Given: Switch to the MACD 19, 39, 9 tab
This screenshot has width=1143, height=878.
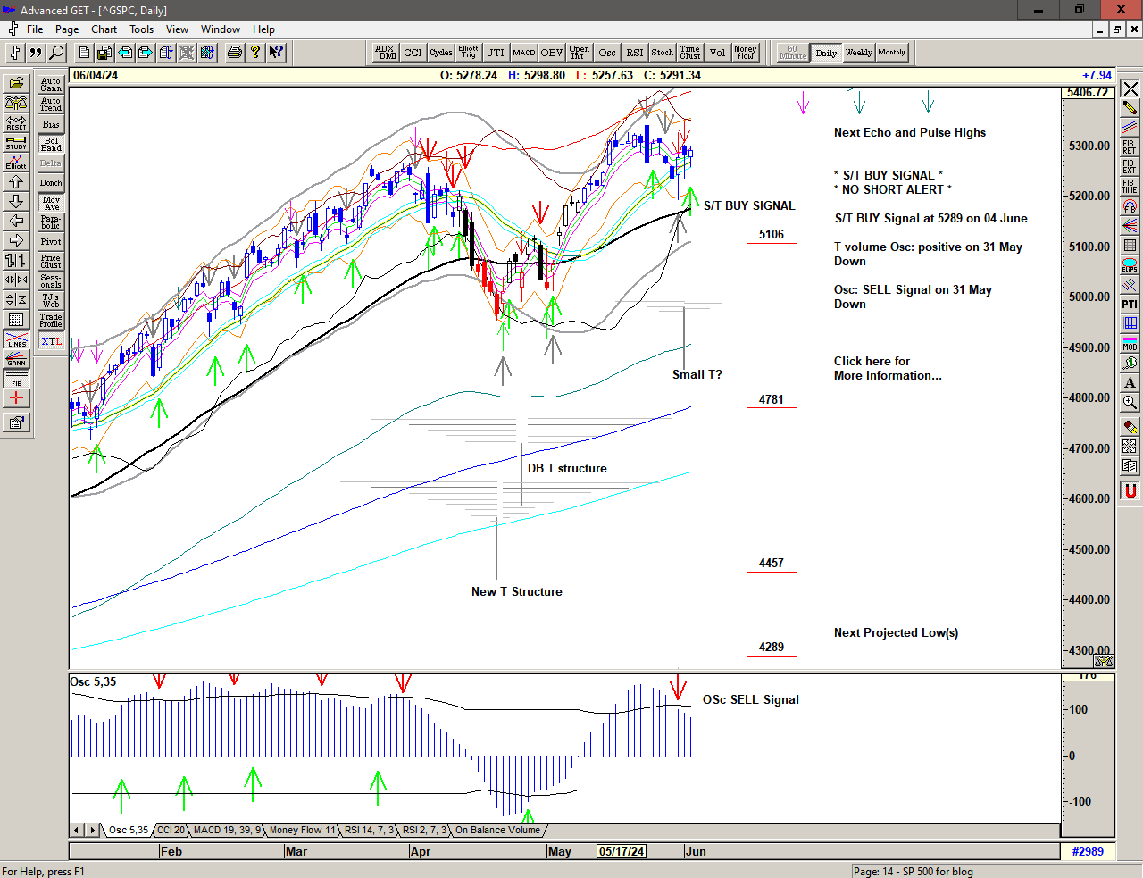Looking at the screenshot, I should tap(227, 830).
